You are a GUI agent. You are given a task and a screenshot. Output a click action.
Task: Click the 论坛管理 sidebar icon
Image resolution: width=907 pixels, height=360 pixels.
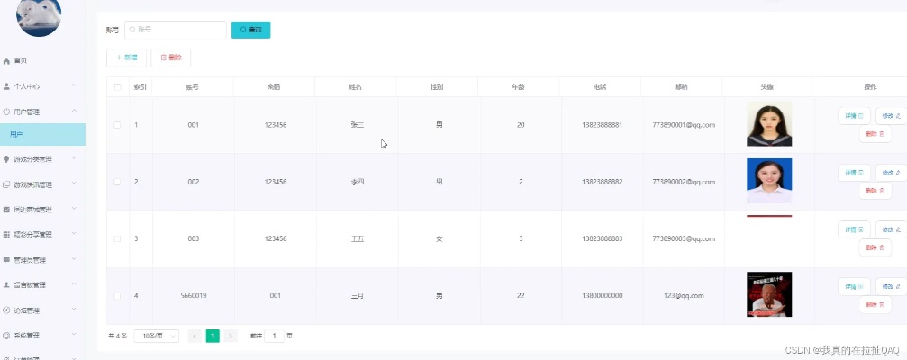pyautogui.click(x=6, y=310)
